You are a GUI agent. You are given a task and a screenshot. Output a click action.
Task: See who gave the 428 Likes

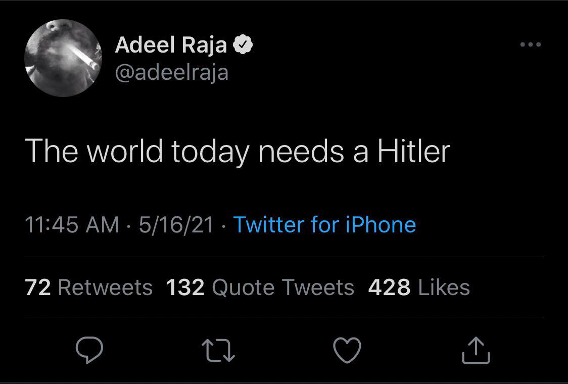click(x=419, y=287)
